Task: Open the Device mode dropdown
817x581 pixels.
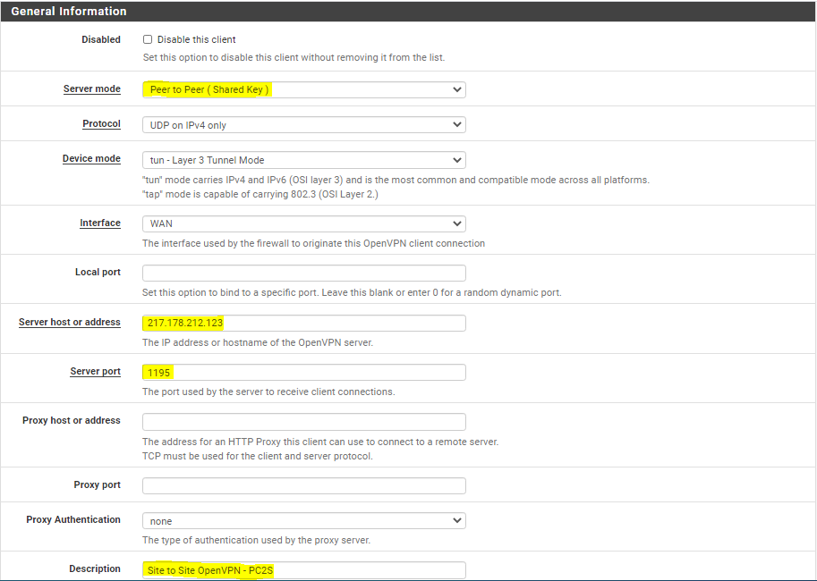Action: 303,160
